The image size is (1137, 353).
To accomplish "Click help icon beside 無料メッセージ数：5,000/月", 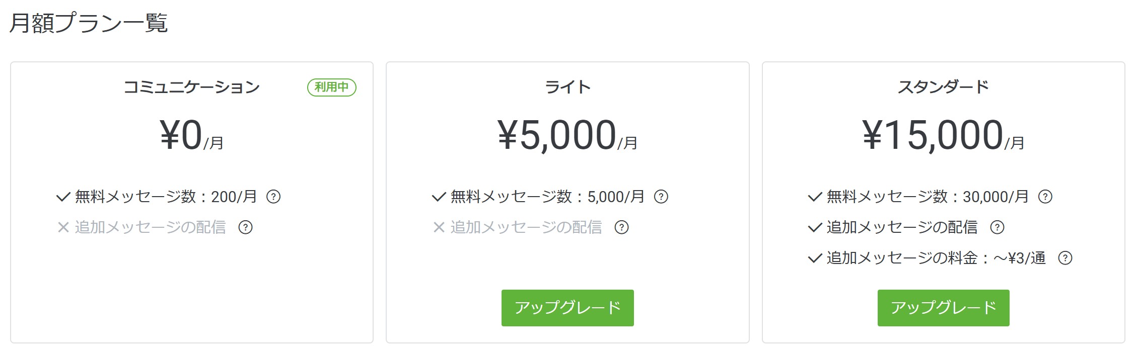I will tap(661, 197).
